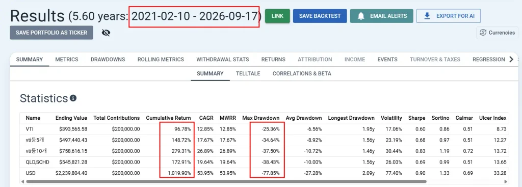Screen dimensions: 522x187
Task: Sort by MWRR column header
Action: pyautogui.click(x=228, y=118)
